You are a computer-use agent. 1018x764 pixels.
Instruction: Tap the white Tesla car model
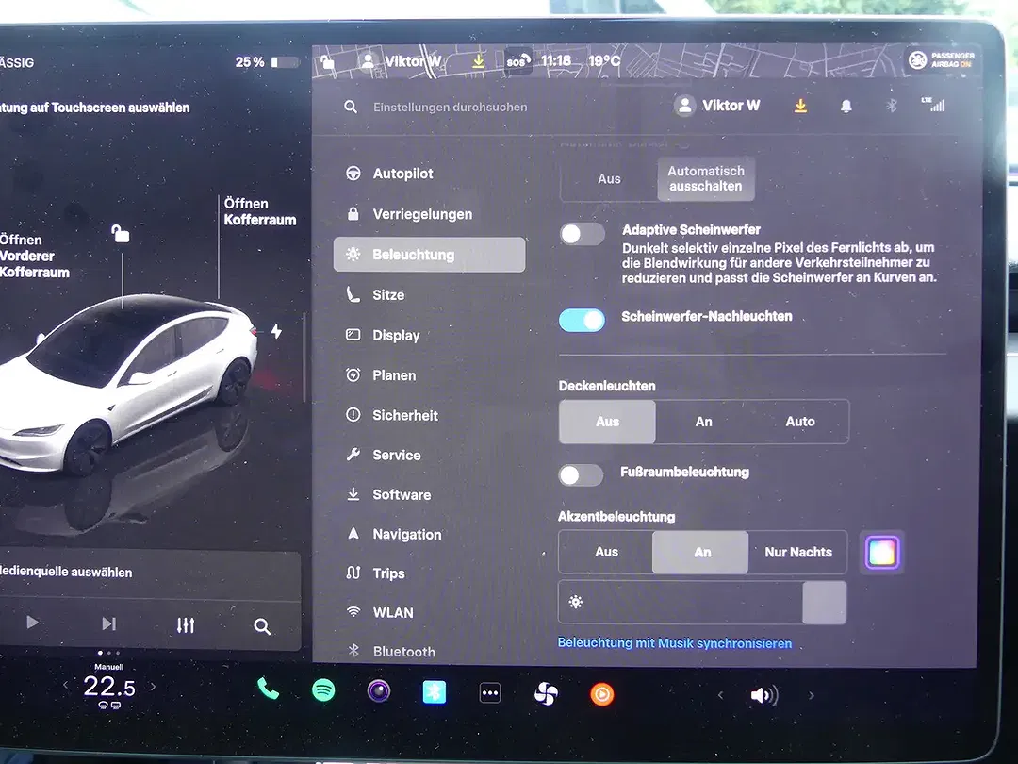point(126,383)
